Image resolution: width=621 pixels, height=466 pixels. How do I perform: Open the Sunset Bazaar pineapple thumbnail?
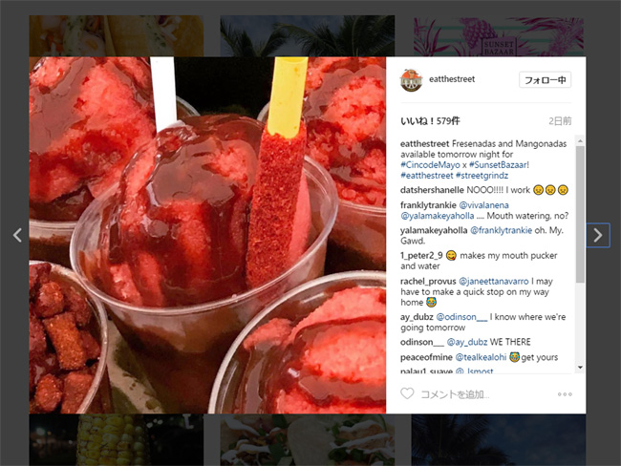point(498,36)
